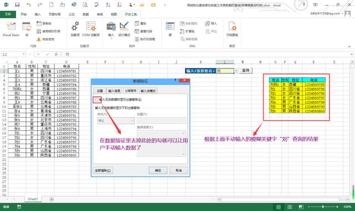The height and width of the screenshot is (211, 355).
Task: Switch to Normal view in status bar
Action: [x=278, y=207]
